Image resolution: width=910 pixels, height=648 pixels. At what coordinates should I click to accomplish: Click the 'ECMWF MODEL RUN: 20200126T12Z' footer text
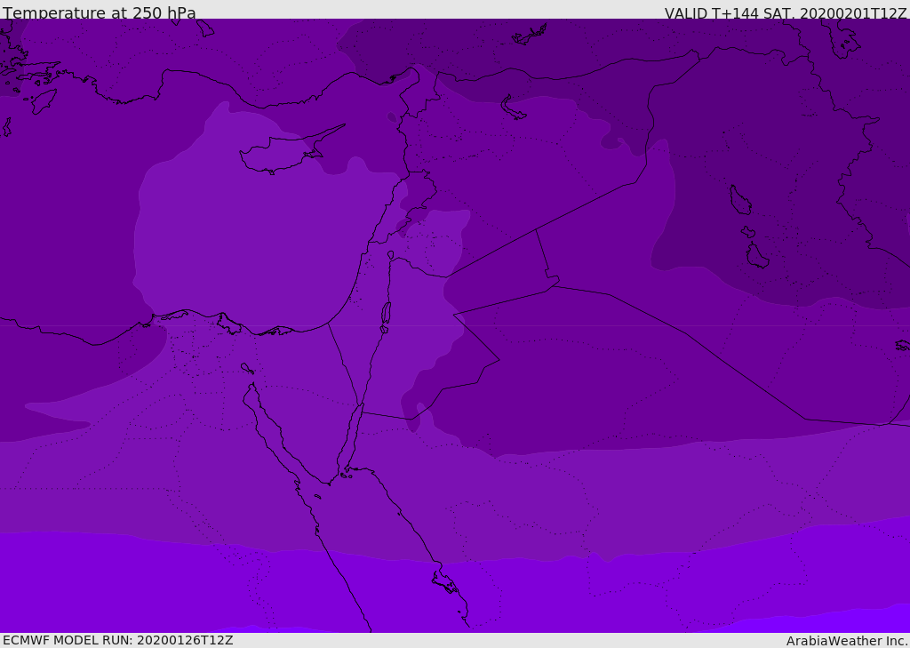pyautogui.click(x=118, y=641)
